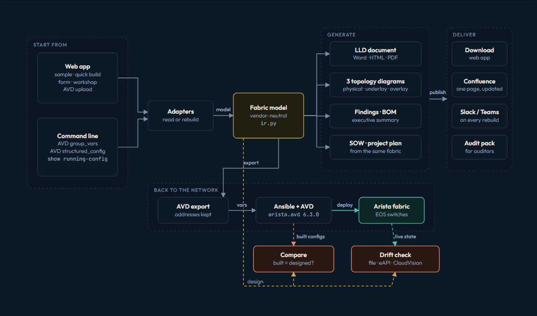Click the 'publish' arrow label

pyautogui.click(x=438, y=92)
